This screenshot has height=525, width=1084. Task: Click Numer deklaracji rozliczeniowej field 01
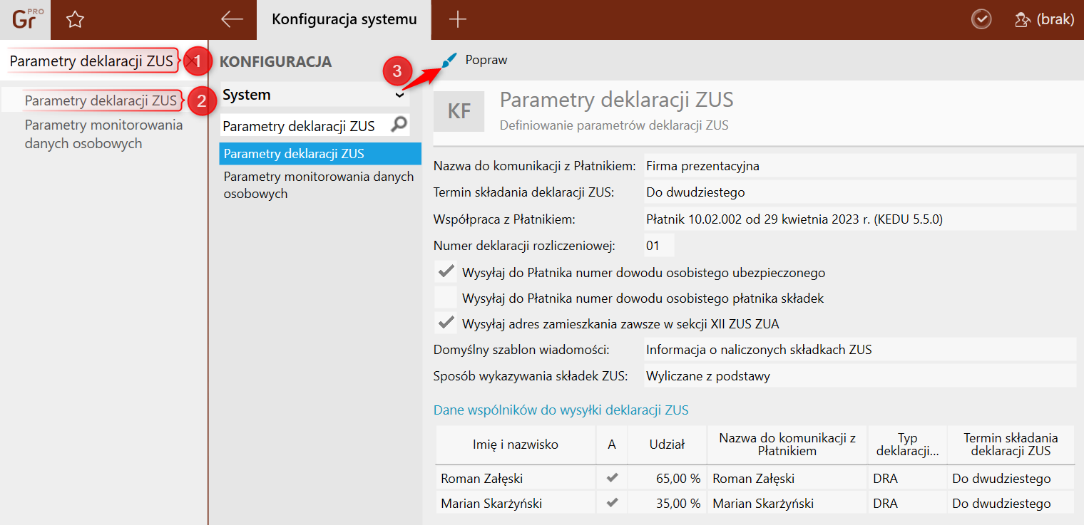(x=658, y=246)
